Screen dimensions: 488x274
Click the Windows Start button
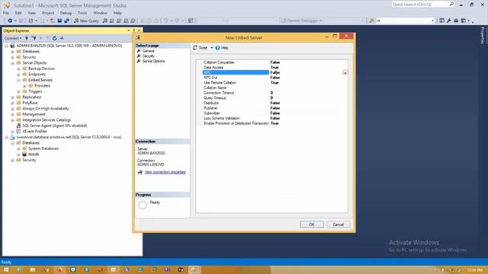coord(6,269)
